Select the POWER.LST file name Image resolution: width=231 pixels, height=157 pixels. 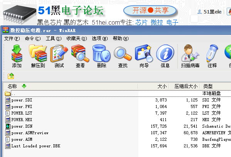[x=22, y=113]
